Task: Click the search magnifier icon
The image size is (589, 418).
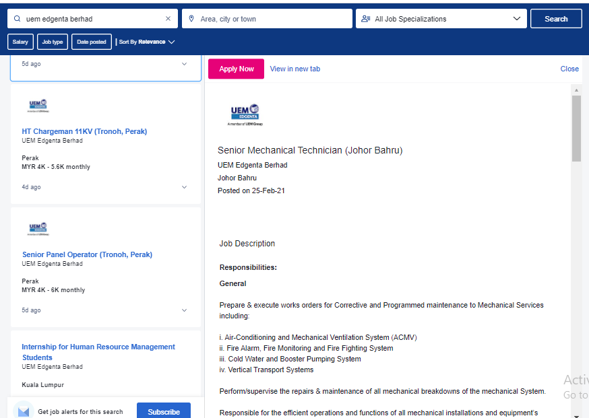Action: tap(18, 19)
